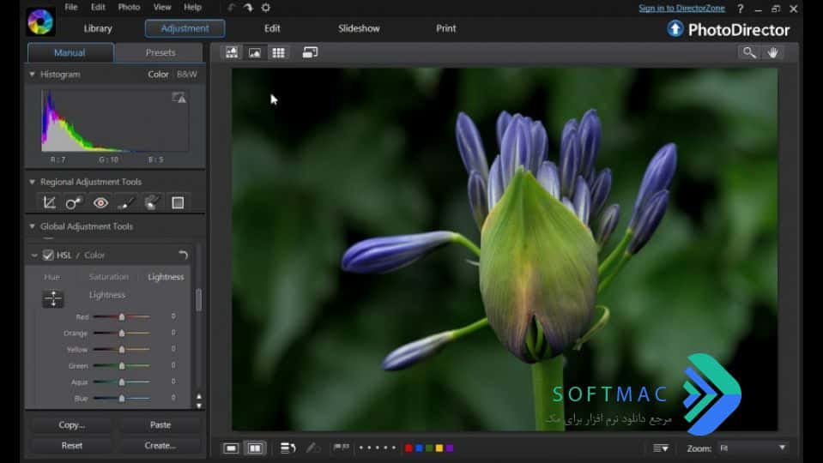Viewport: 823px width, 463px height.
Task: Open the Help menu
Action: (192, 8)
